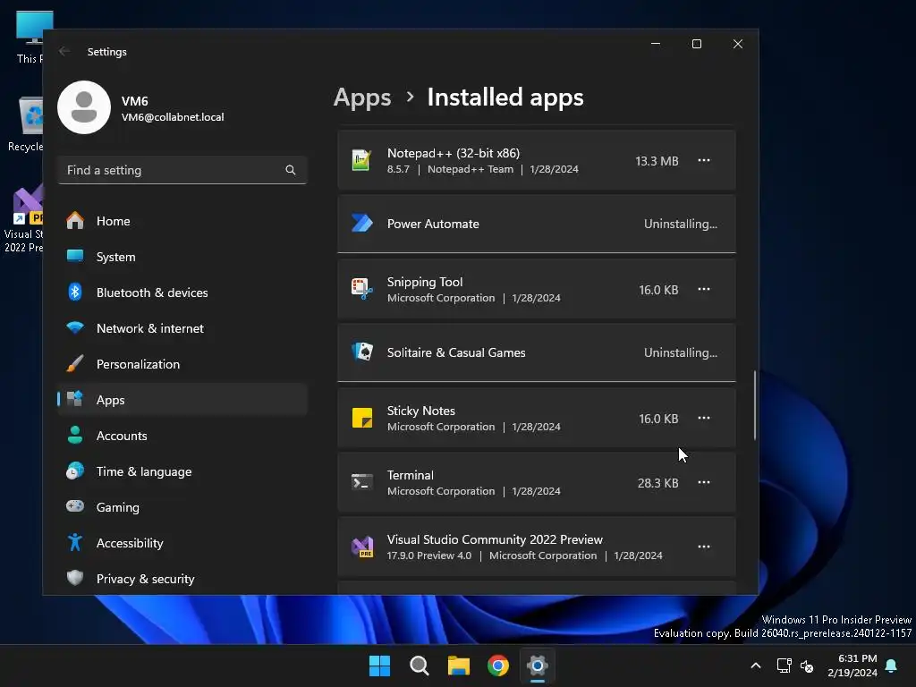This screenshot has width=916, height=687.
Task: Open Personalization settings
Action: click(182, 364)
